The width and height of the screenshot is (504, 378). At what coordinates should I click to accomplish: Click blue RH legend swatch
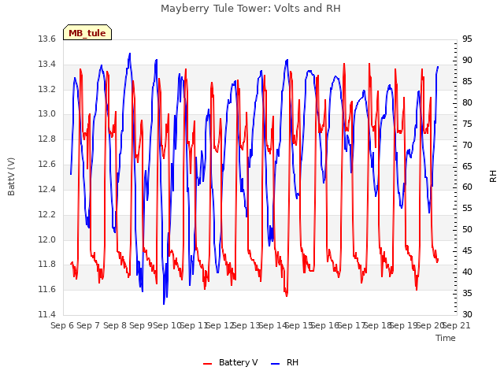click(276, 364)
